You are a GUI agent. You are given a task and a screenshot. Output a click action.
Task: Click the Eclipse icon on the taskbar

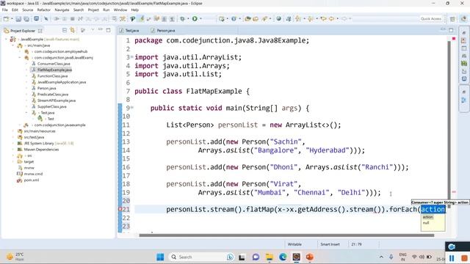297,257
